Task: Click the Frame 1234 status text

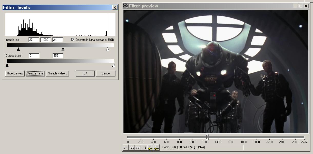Action: pos(183,147)
